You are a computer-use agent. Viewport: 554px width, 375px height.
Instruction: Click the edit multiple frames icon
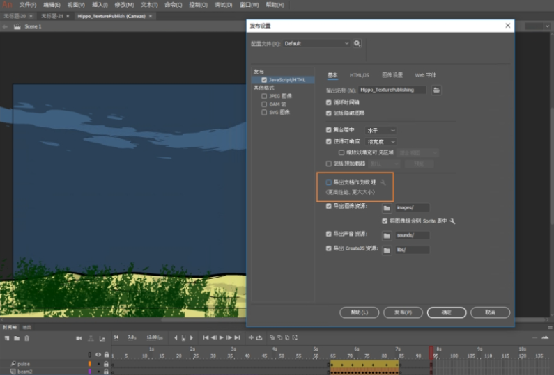pyautogui.click(x=287, y=337)
